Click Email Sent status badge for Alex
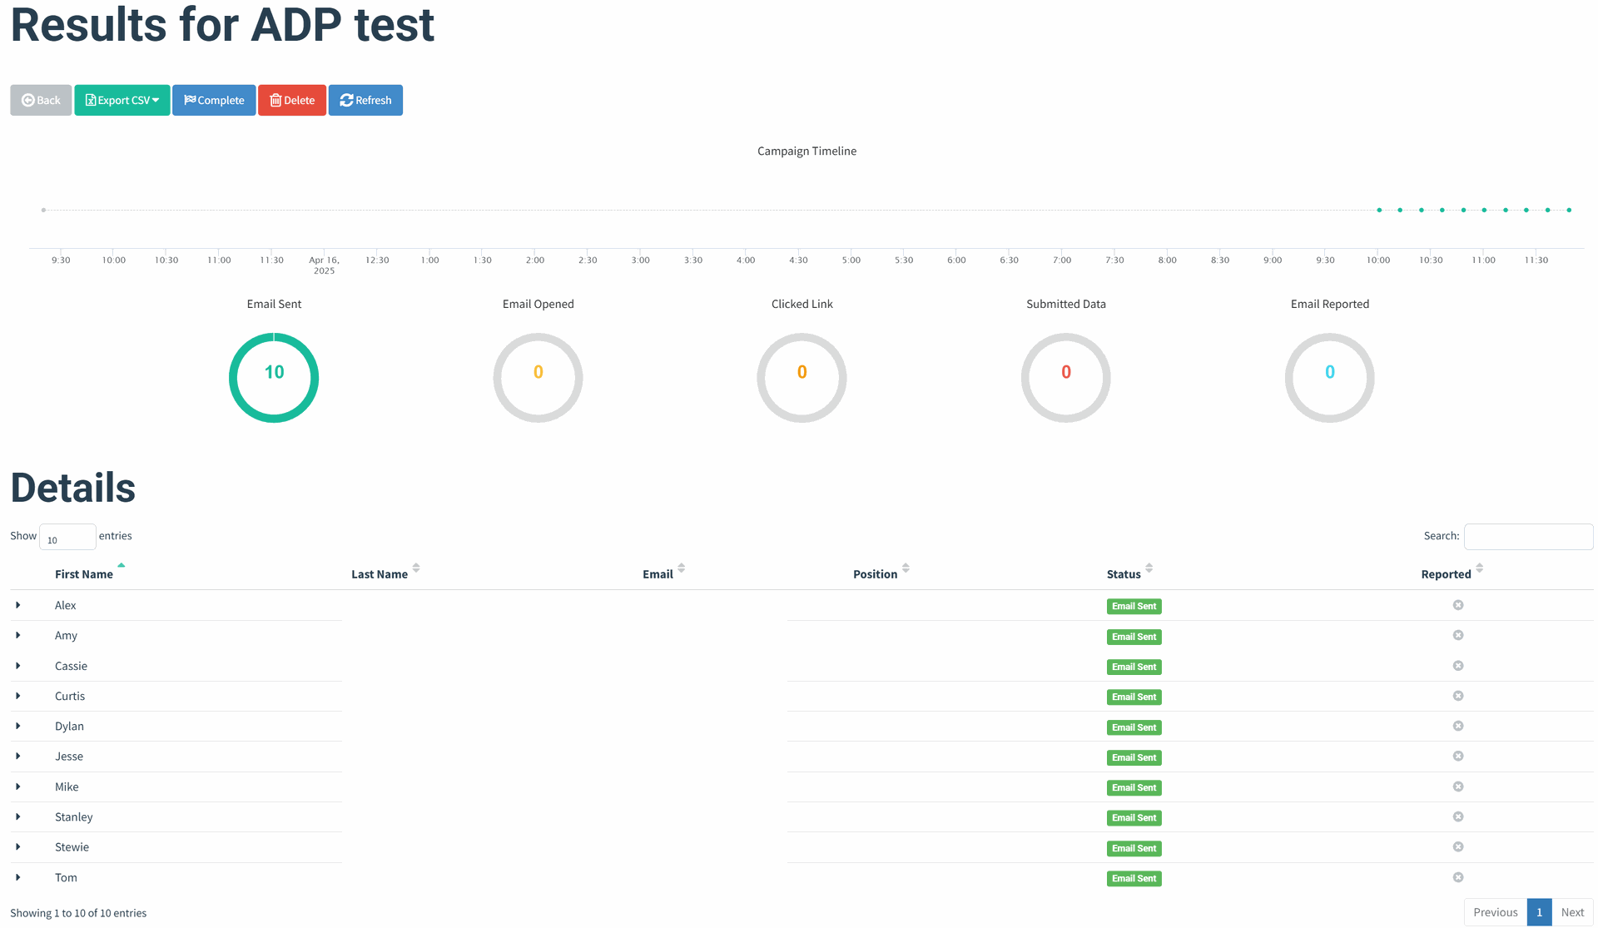This screenshot has width=1598, height=928. [1134, 606]
